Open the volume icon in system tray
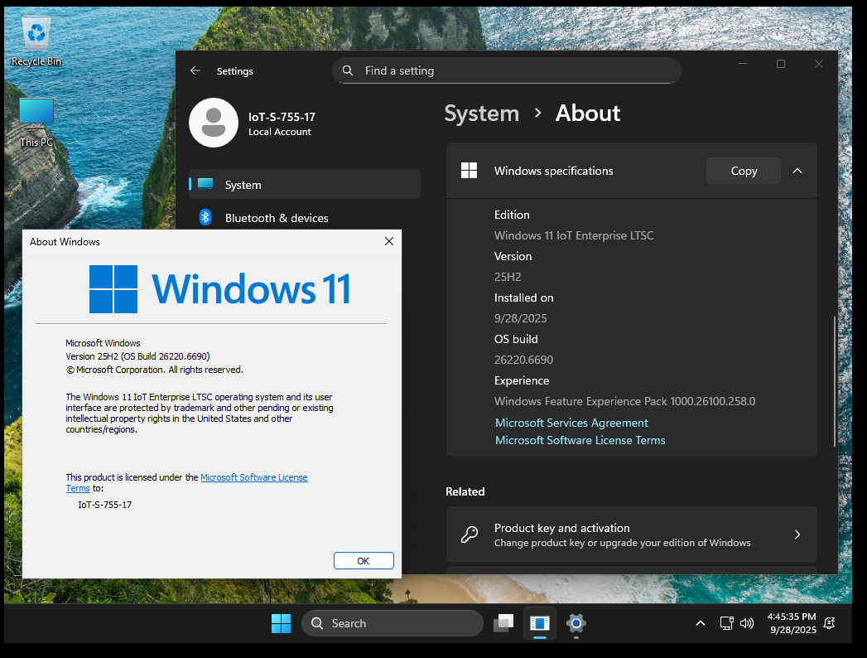This screenshot has height=658, width=867. pos(747,623)
